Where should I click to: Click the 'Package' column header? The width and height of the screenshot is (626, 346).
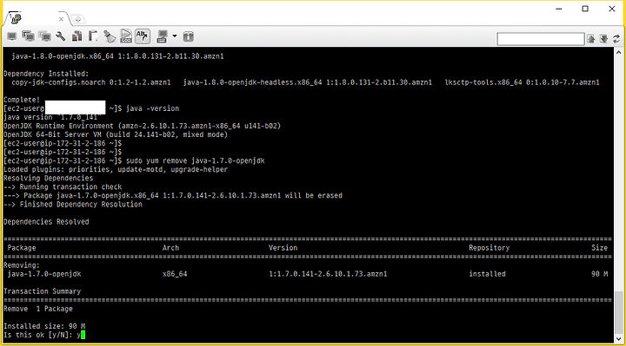coord(22,248)
